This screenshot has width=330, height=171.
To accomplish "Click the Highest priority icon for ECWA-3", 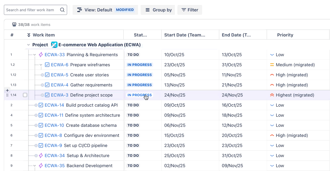I will (272, 95).
